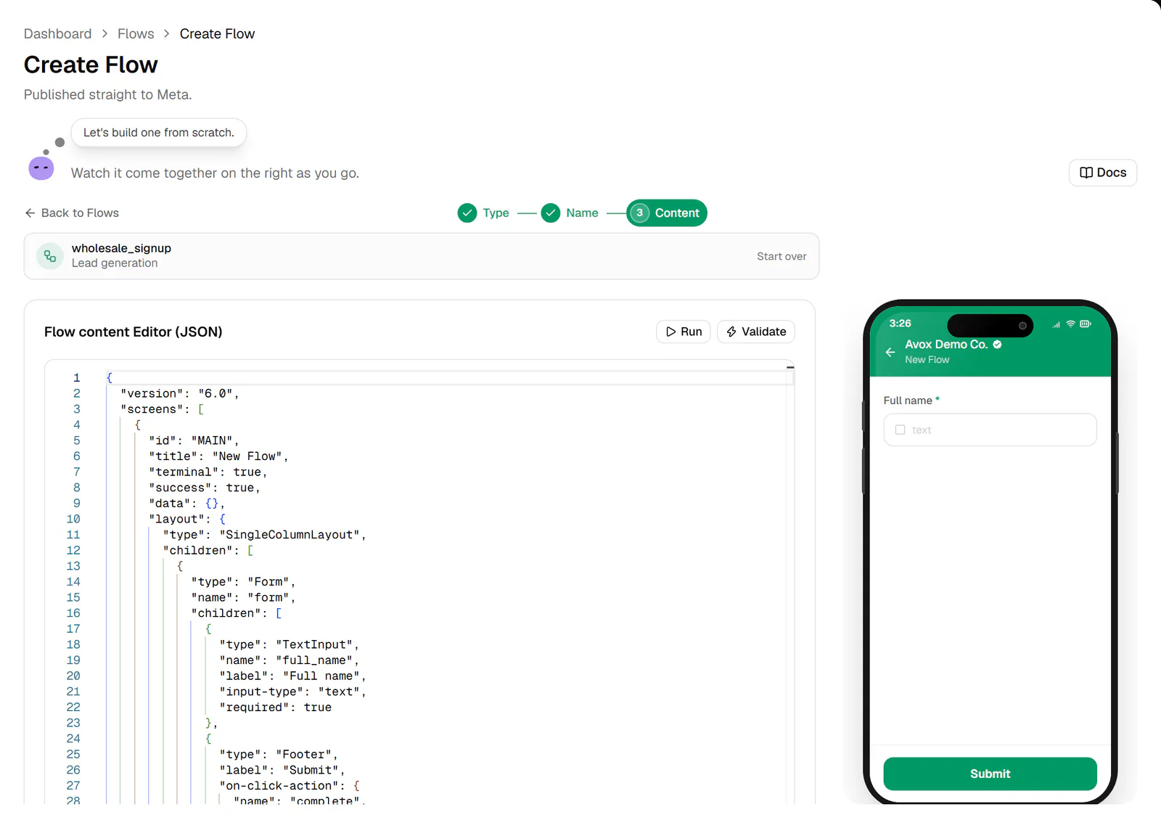Click the New Flow subtitle in phone header
Image resolution: width=1161 pixels, height=828 pixels.
(x=927, y=360)
